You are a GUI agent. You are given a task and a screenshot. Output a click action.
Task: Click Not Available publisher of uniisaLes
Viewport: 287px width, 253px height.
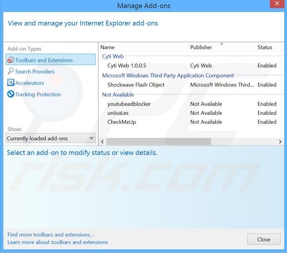pyautogui.click(x=206, y=113)
